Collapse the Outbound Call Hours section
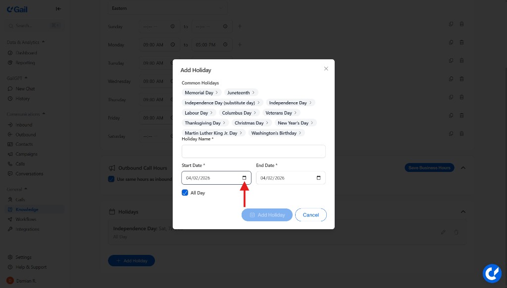The height and width of the screenshot is (288, 507). click(x=463, y=167)
